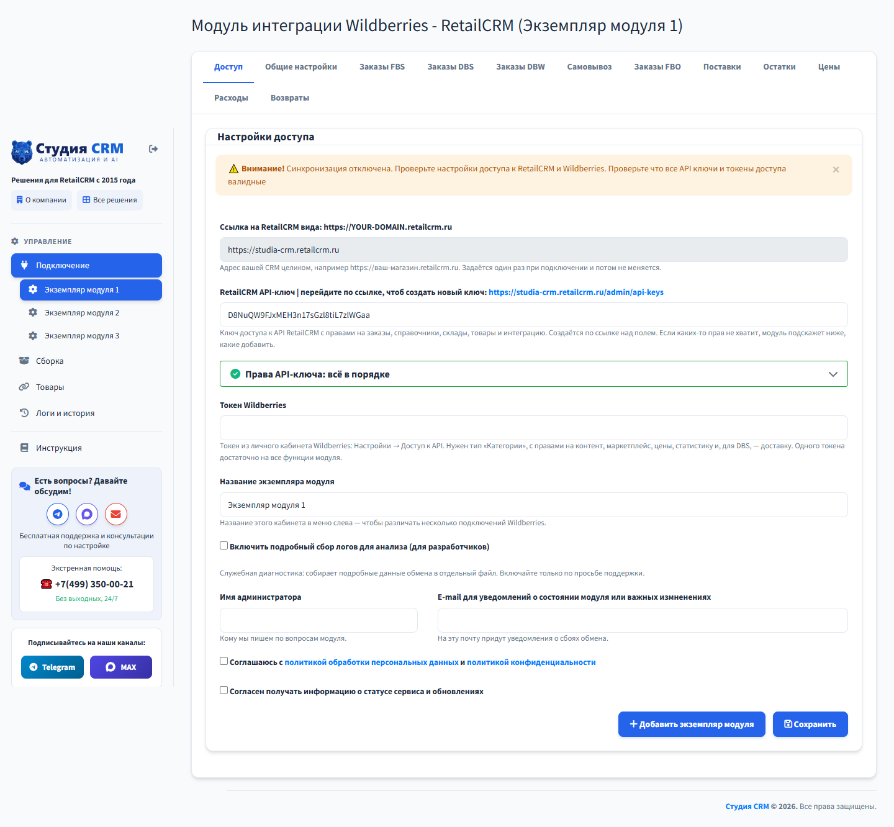
Task: Click the phone number +7(499) 350-00-21
Action: [x=94, y=584]
